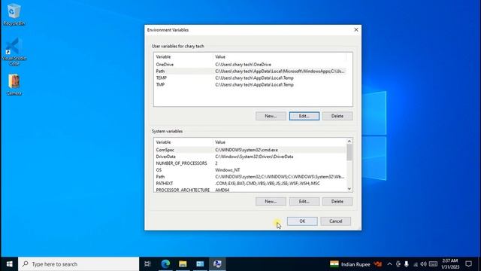Select the Visual Studio Code desktop shortcut
This screenshot has height=271, width=481.
click(x=14, y=52)
